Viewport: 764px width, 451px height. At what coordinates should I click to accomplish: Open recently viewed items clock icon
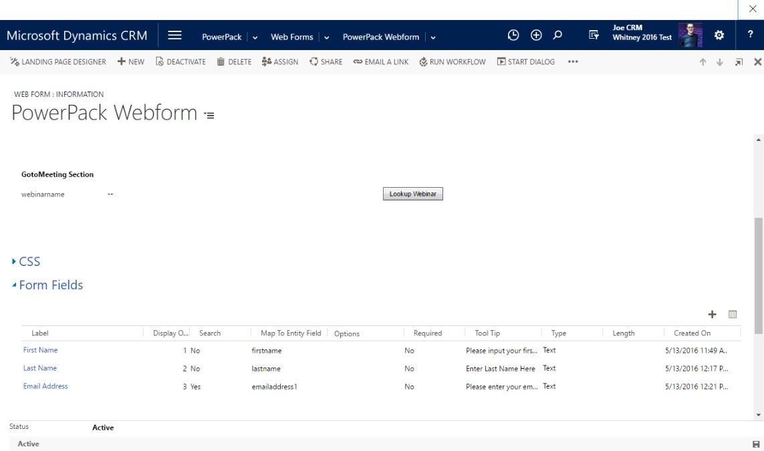(513, 36)
